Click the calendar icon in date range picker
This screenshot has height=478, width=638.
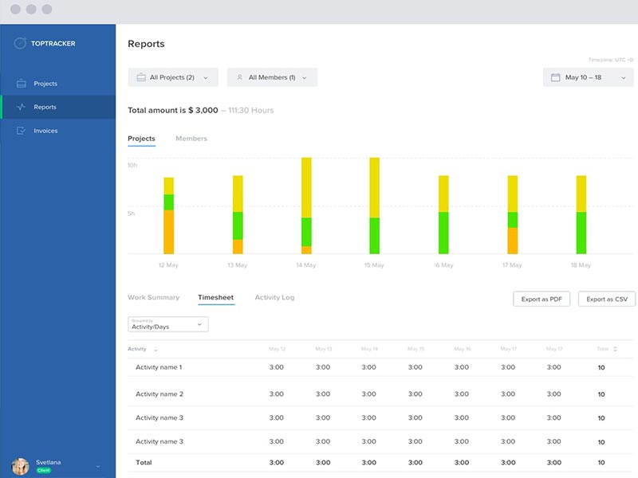coord(556,77)
